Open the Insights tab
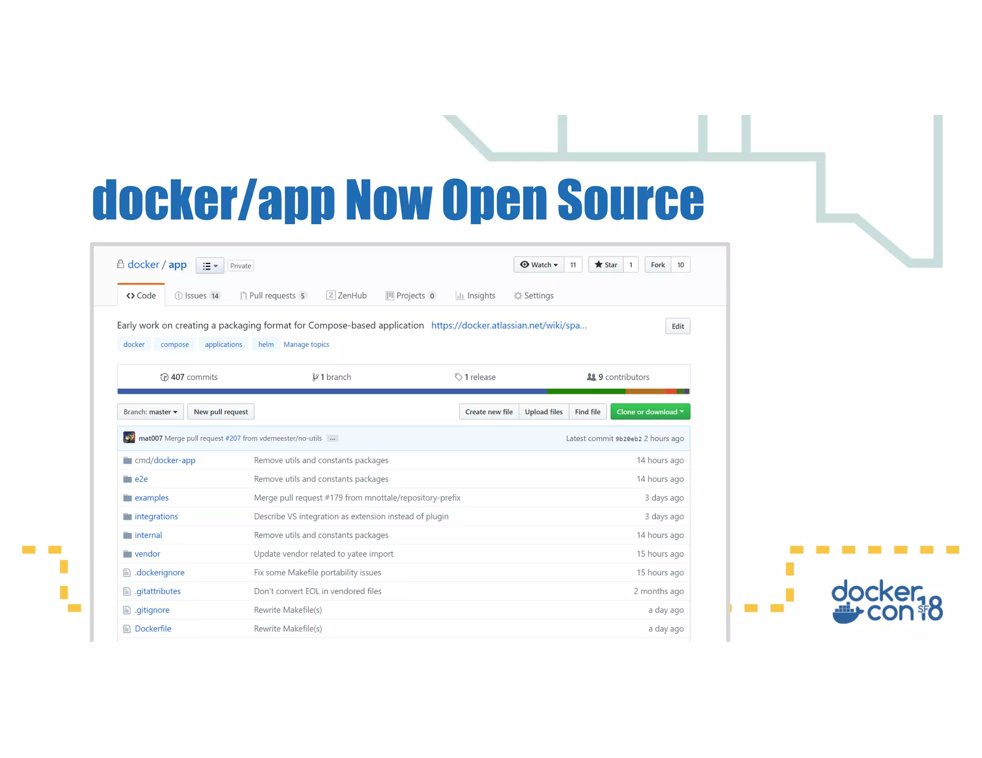Screen dimensions: 982x758 tap(475, 296)
